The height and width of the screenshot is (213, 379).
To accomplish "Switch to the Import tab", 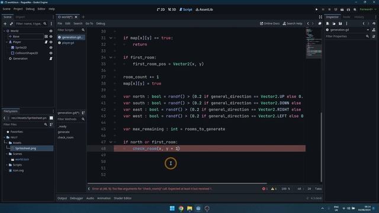I will (x=20, y=17).
